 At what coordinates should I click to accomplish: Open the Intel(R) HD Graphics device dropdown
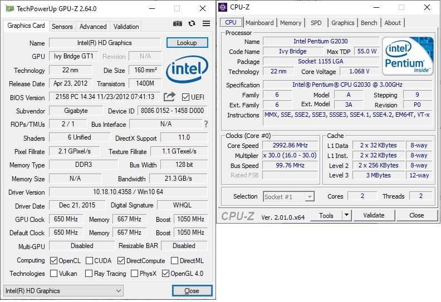(63, 291)
